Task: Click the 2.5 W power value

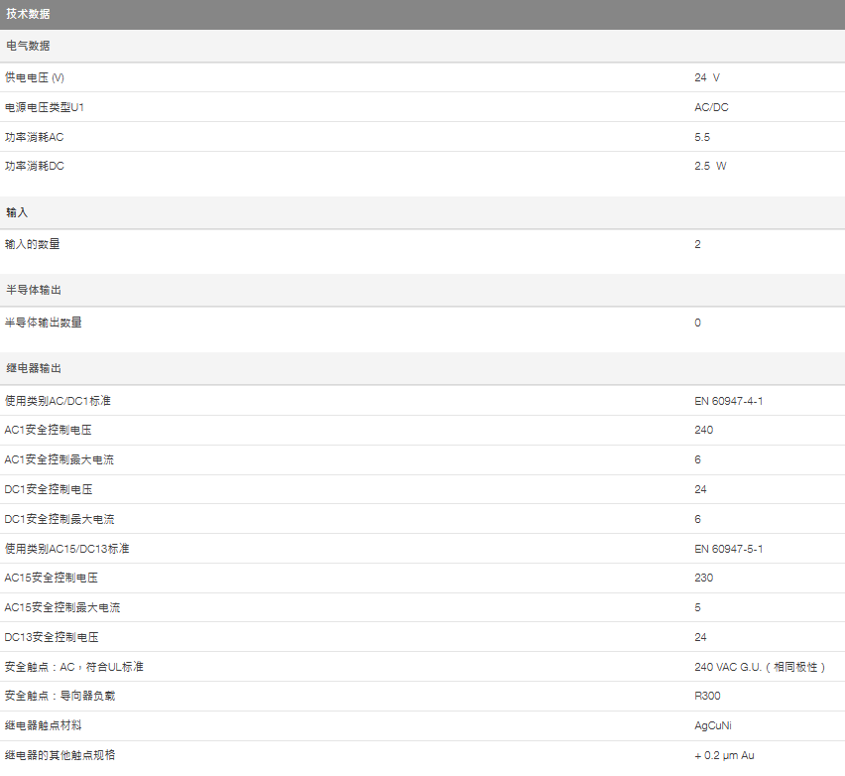Action: click(x=709, y=167)
